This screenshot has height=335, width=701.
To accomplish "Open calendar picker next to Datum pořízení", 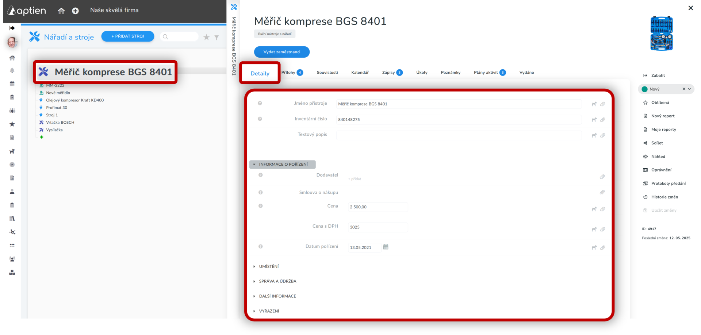I will pos(386,247).
